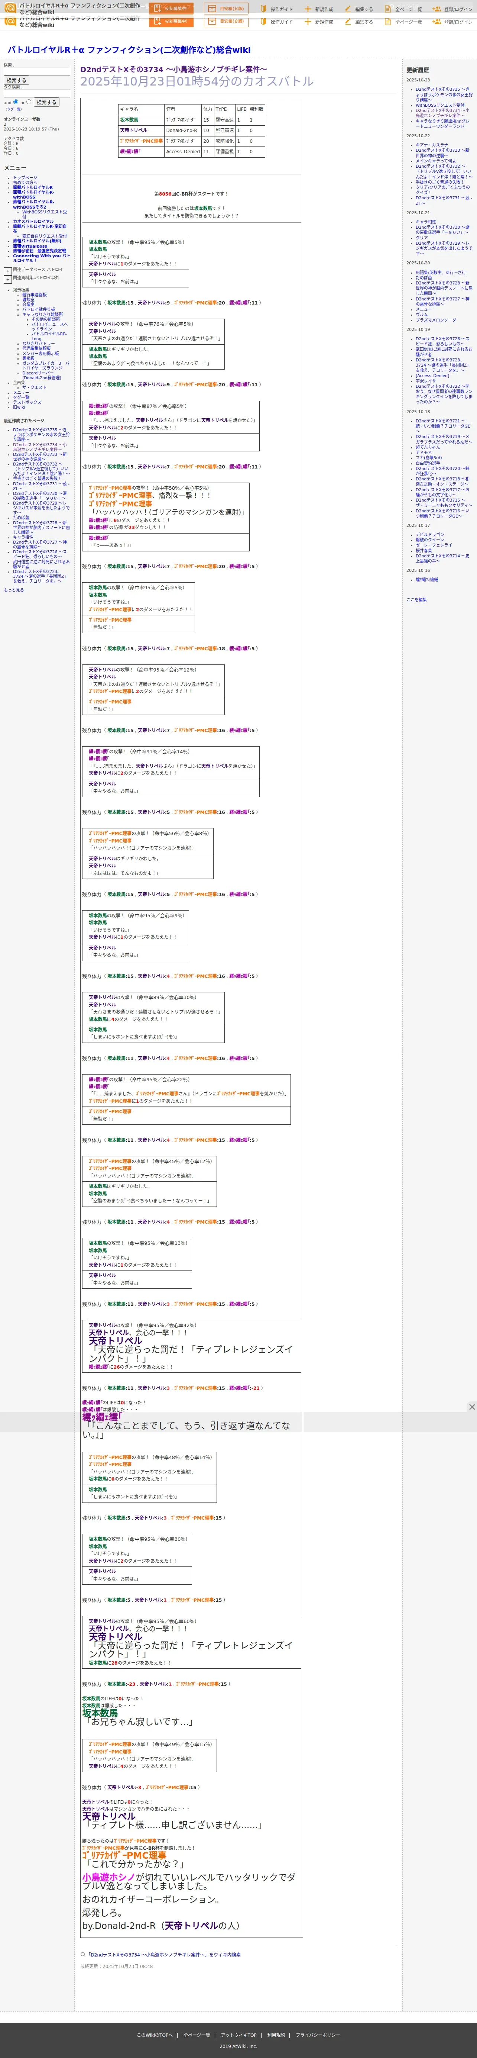Click ここを編集 in right sidebar
The image size is (477, 2058).
[x=416, y=599]
